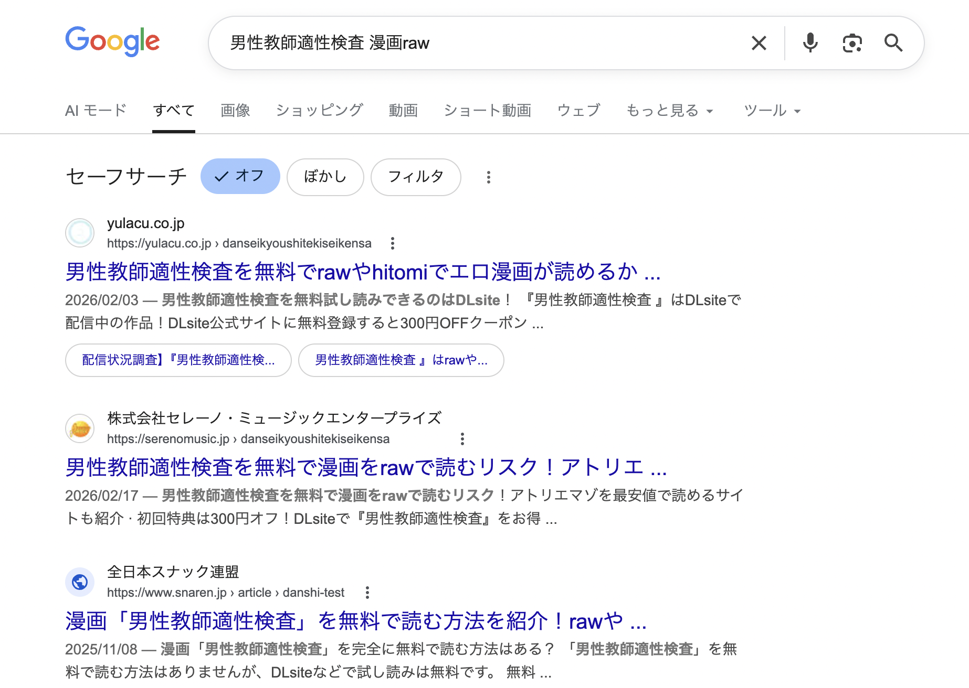Open Google Lens image search icon

(x=852, y=43)
